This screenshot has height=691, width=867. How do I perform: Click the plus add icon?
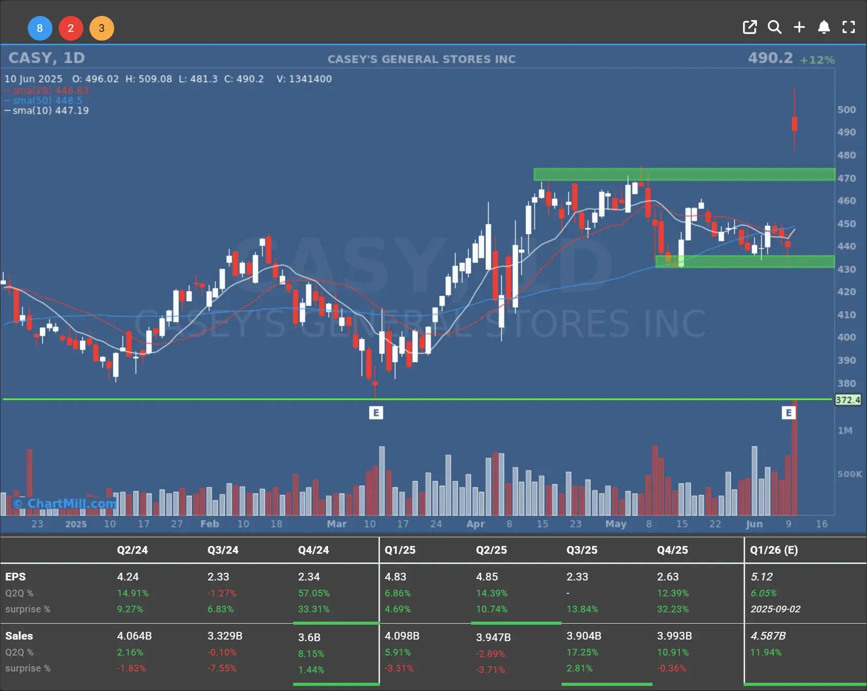(799, 27)
